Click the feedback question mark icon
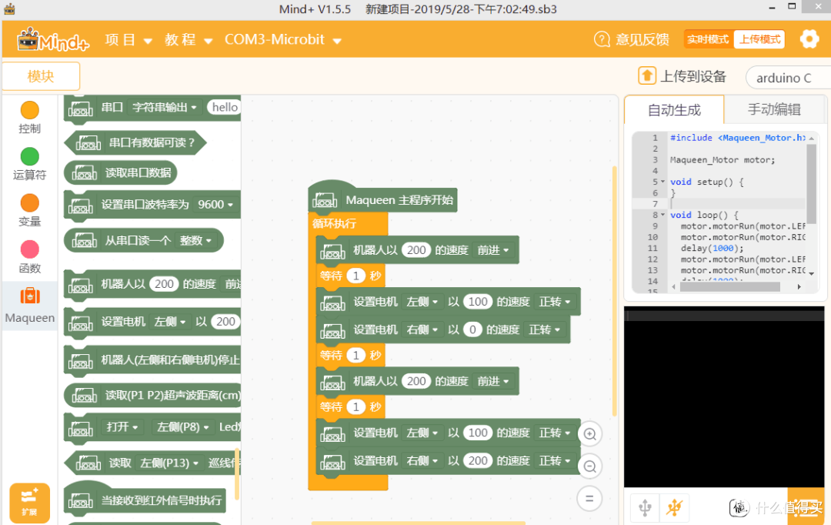 tap(602, 39)
